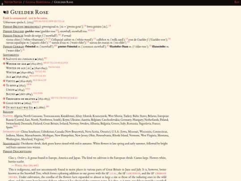Click the small ornament icon in the top-left header corner

click(2, 4)
